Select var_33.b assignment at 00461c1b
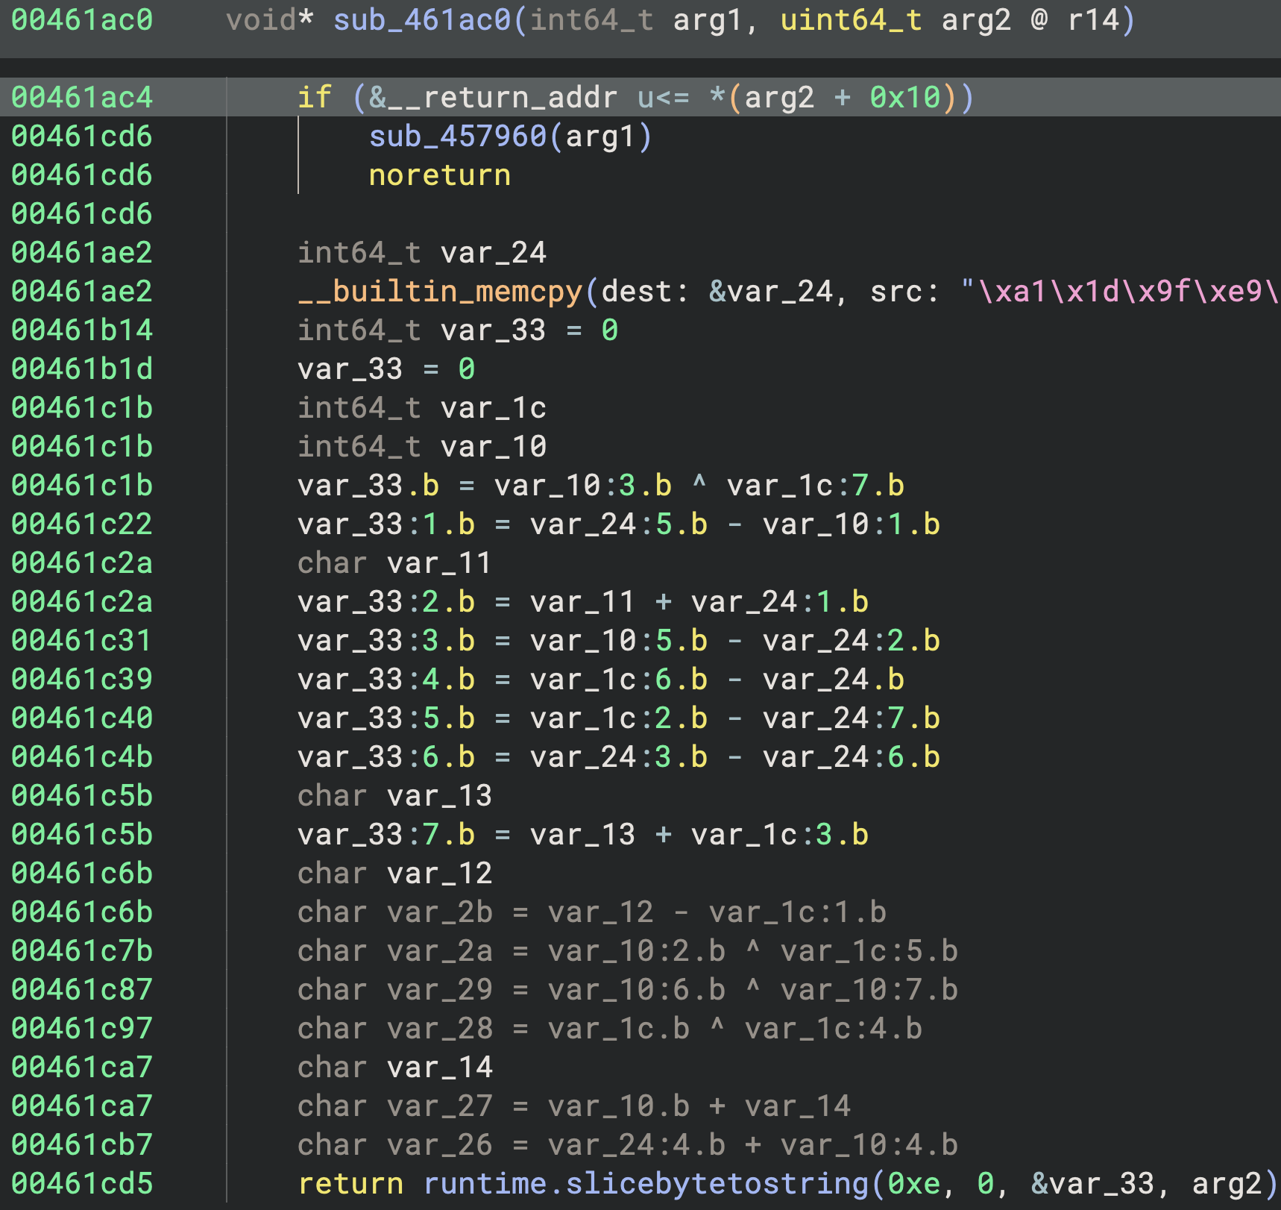Viewport: 1281px width, 1210px height. click(x=601, y=486)
